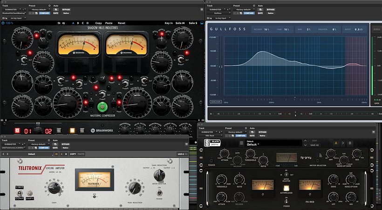Select Slate Digital preset slot A
The width and height of the screenshot is (382, 210).
(x=335, y=143)
